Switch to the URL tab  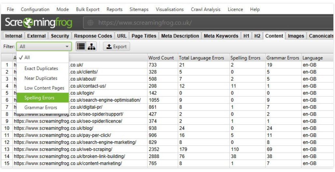[122, 36]
